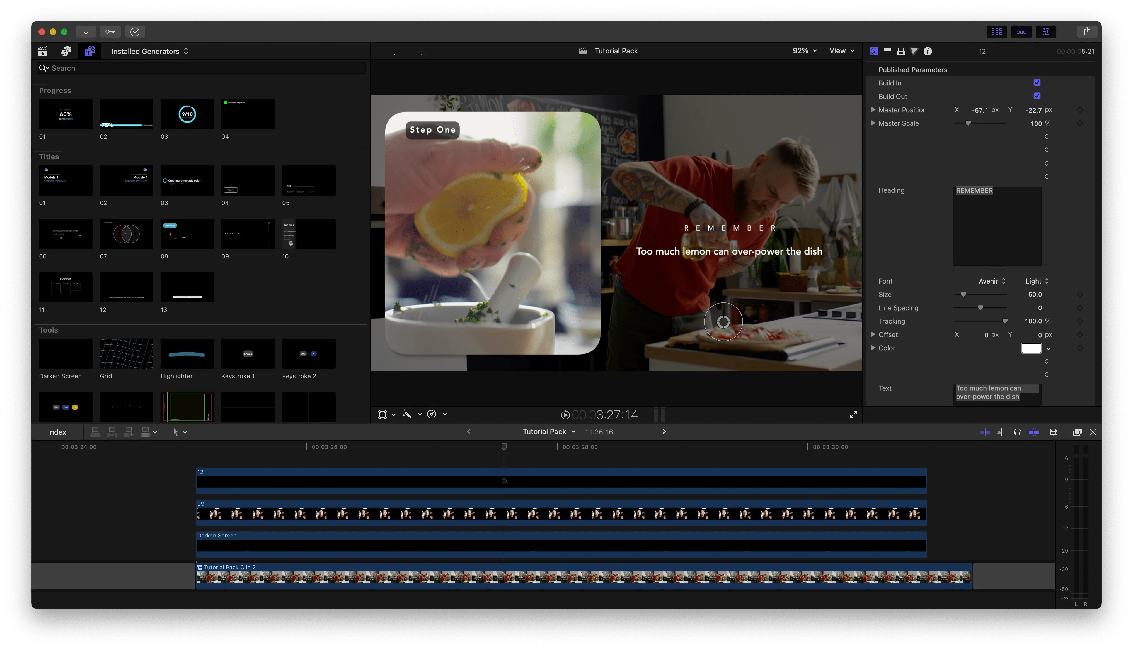Toggle audio skimming waveform icon

[x=1002, y=432]
